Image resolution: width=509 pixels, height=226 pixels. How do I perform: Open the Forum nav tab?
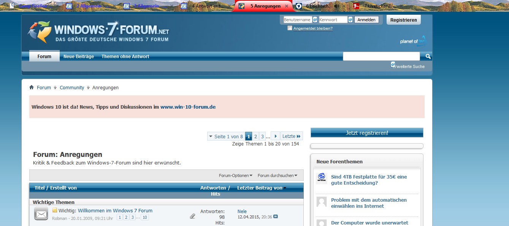(x=44, y=56)
